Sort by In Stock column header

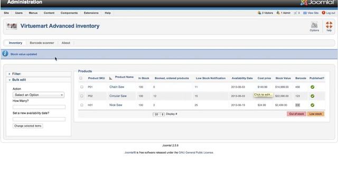(x=144, y=78)
